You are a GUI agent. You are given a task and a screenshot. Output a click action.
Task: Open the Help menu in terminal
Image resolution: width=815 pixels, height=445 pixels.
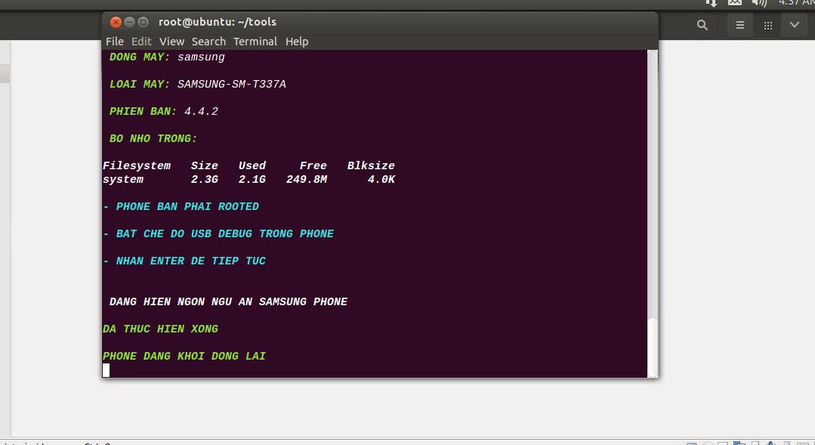pos(297,42)
